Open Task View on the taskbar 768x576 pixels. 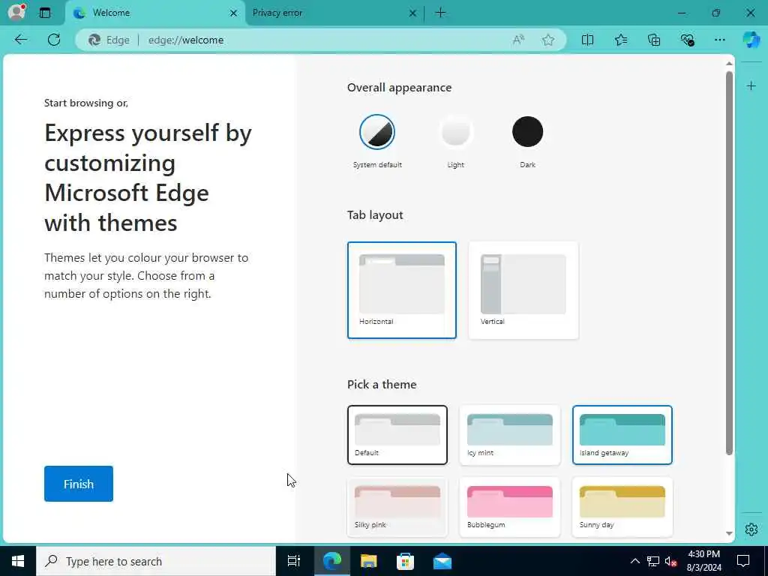click(x=294, y=561)
